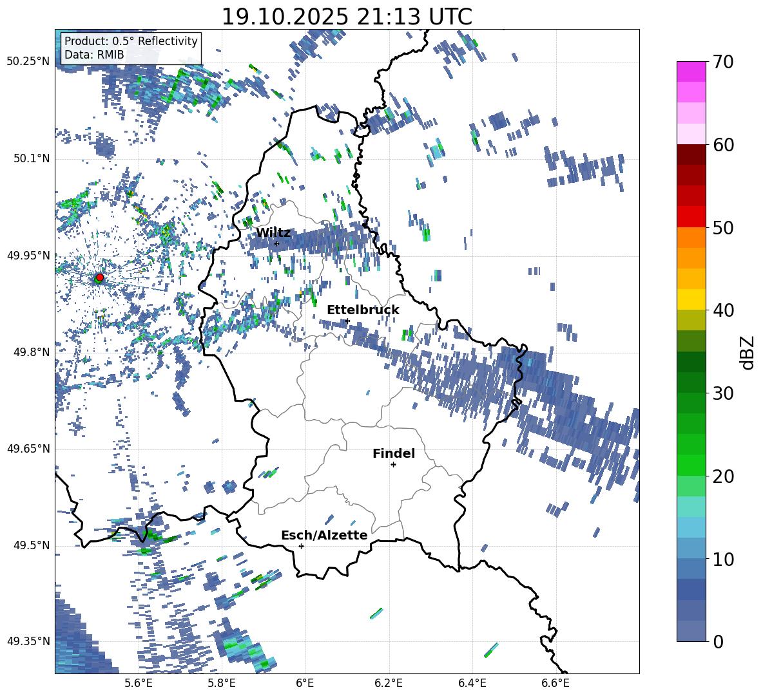
Task: Click the 6°E longitude label
Action: pos(305,683)
